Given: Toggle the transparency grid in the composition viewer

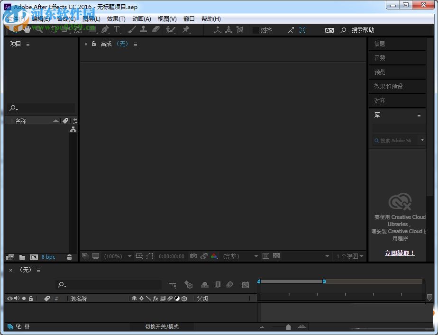Looking at the screenshot, I should (276, 256).
